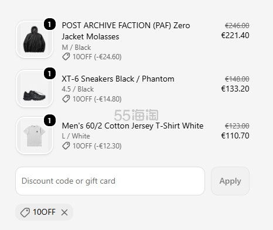The height and width of the screenshot is (230, 273).
Task: Click the quantity badge on the jacket
Action: [50, 24]
